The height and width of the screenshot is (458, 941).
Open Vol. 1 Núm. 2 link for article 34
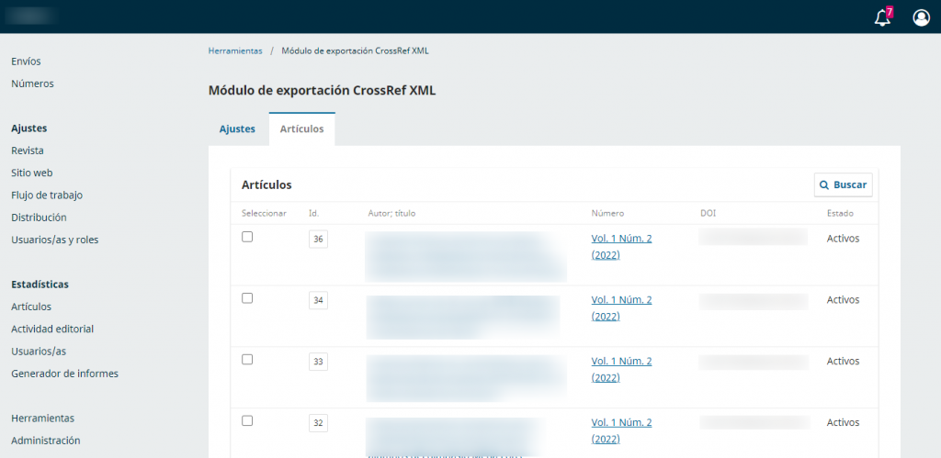[x=621, y=307]
